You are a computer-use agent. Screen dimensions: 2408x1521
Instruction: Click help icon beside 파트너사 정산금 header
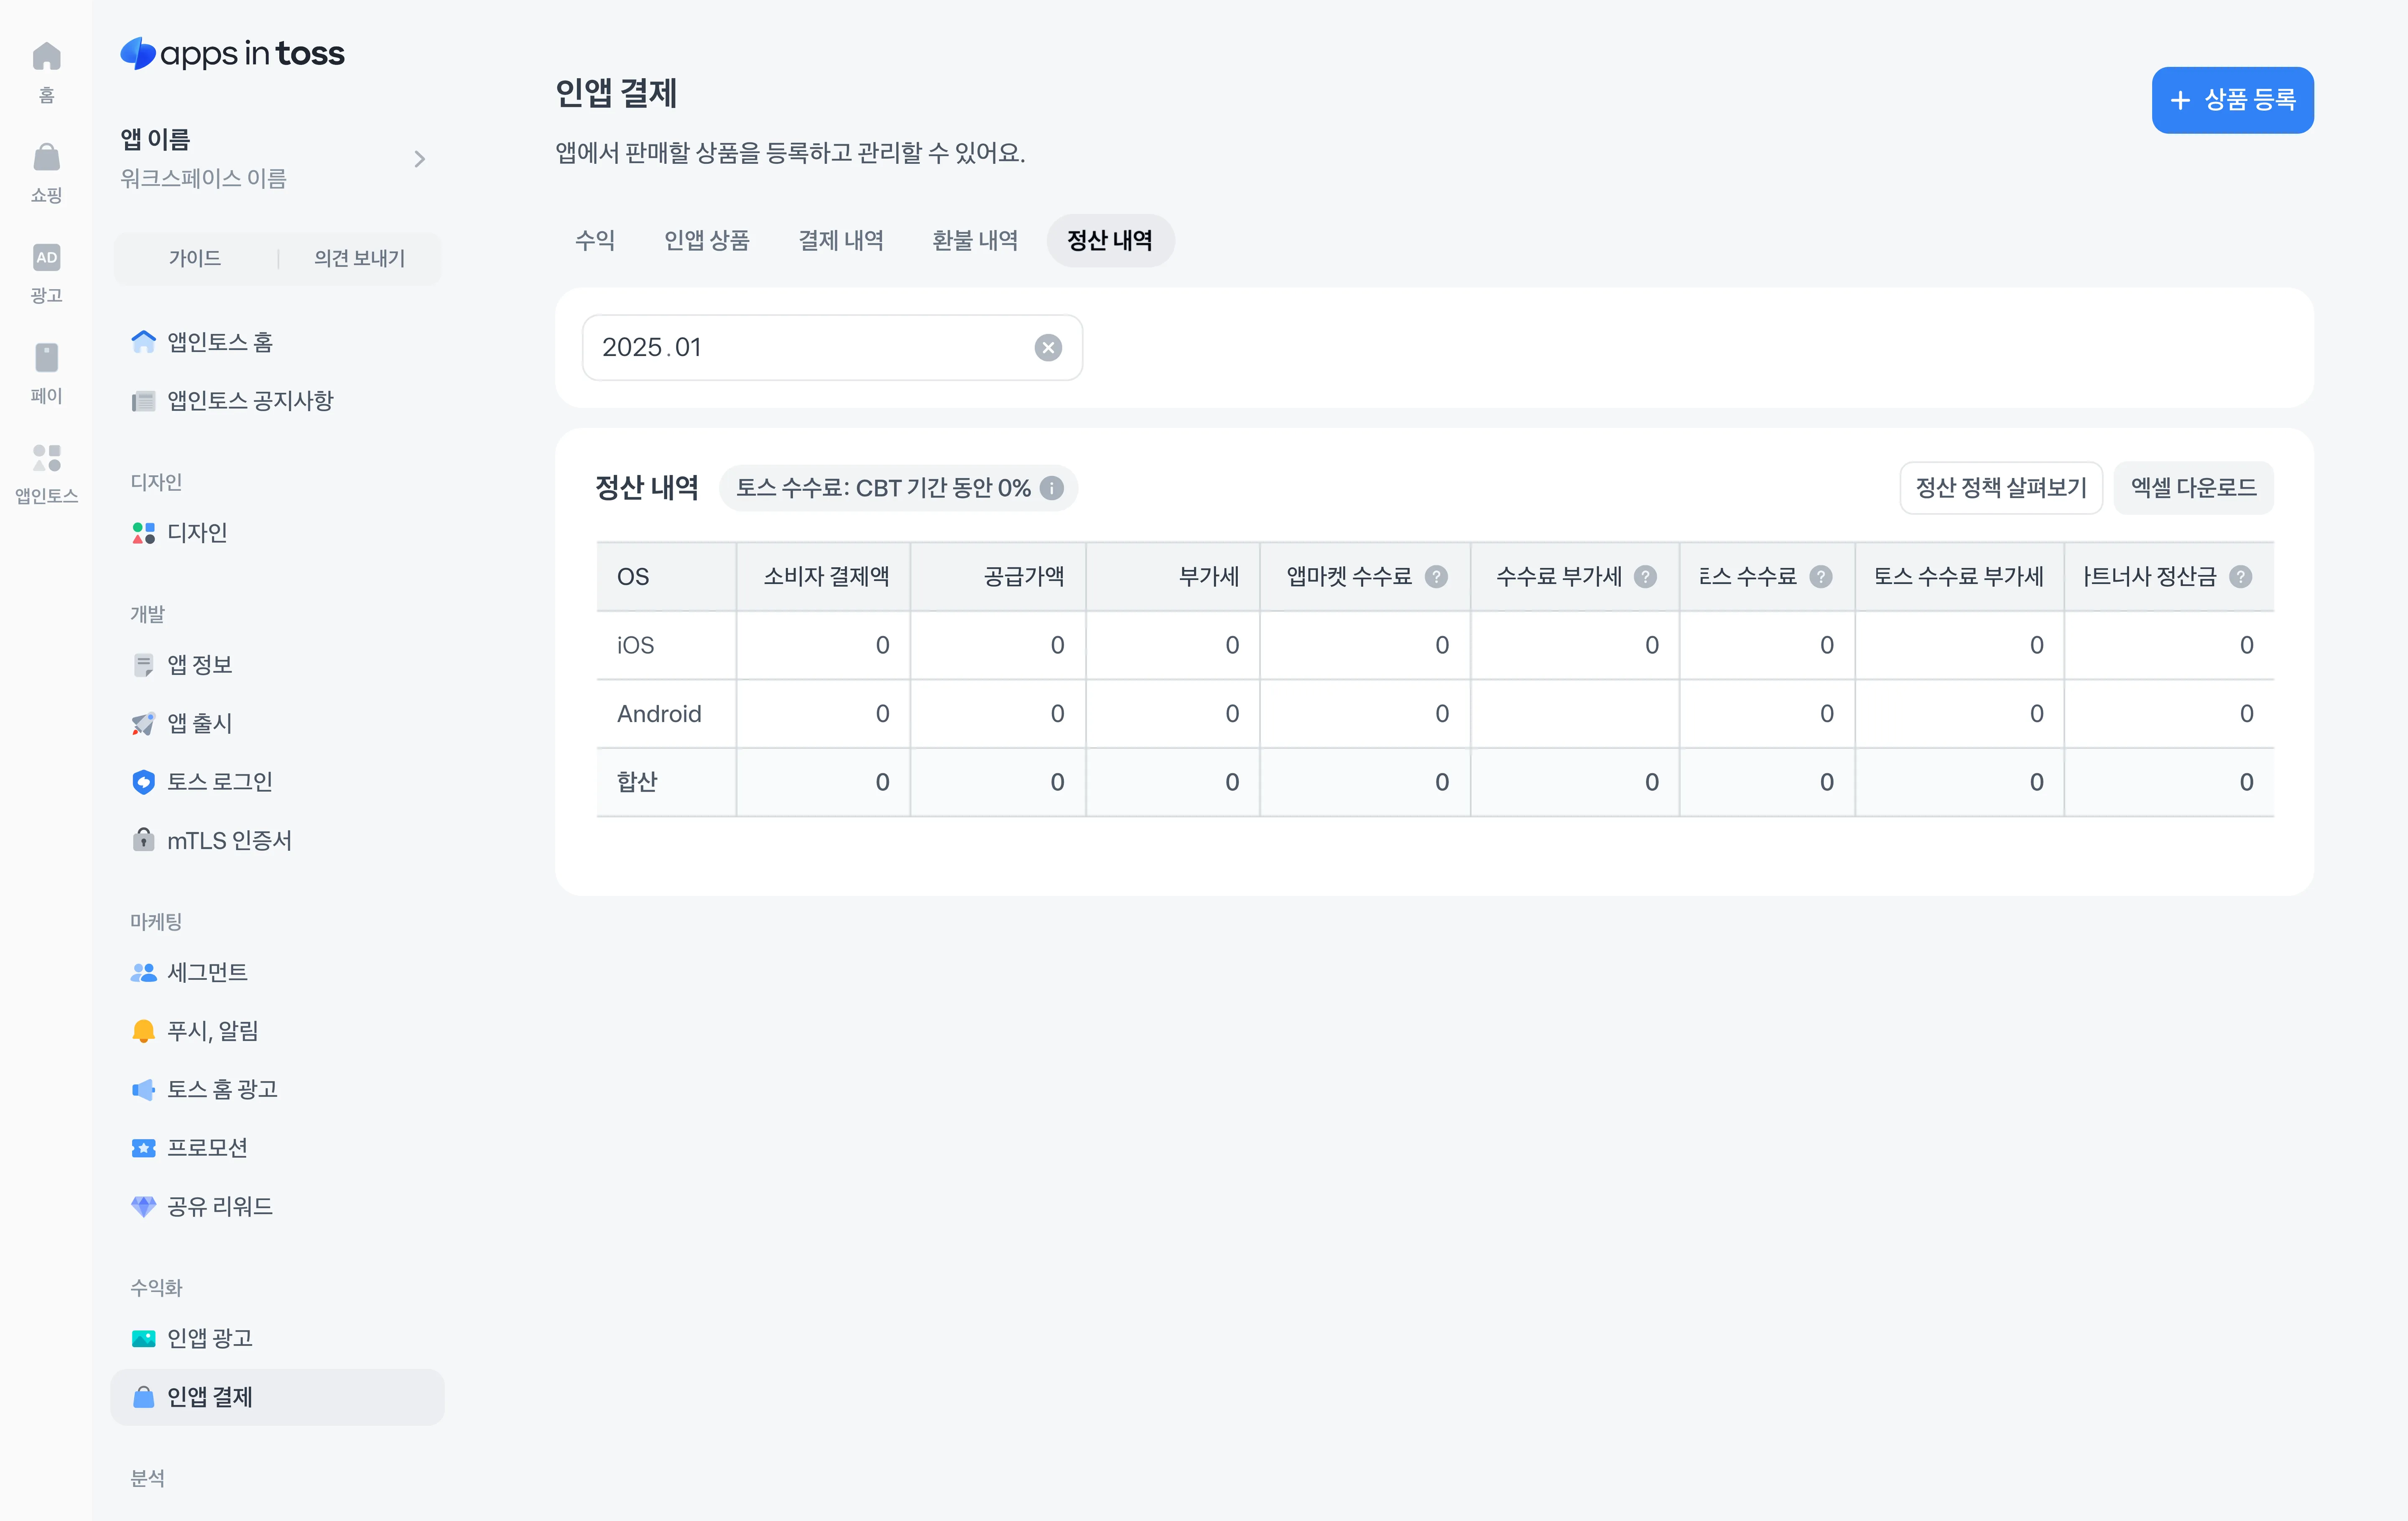pos(2241,577)
